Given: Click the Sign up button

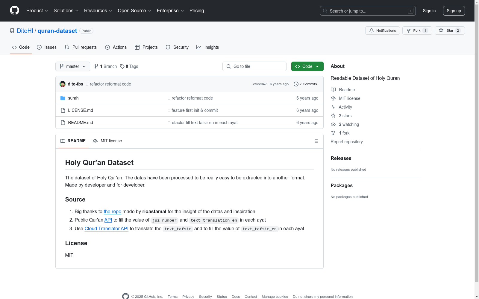Looking at the screenshot, I should click(x=454, y=11).
